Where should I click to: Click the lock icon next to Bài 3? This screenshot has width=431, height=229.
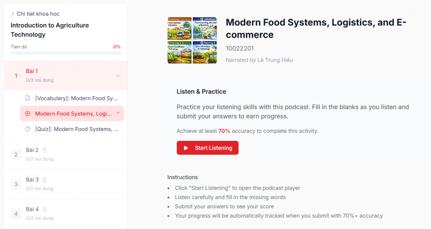pyautogui.click(x=45, y=180)
